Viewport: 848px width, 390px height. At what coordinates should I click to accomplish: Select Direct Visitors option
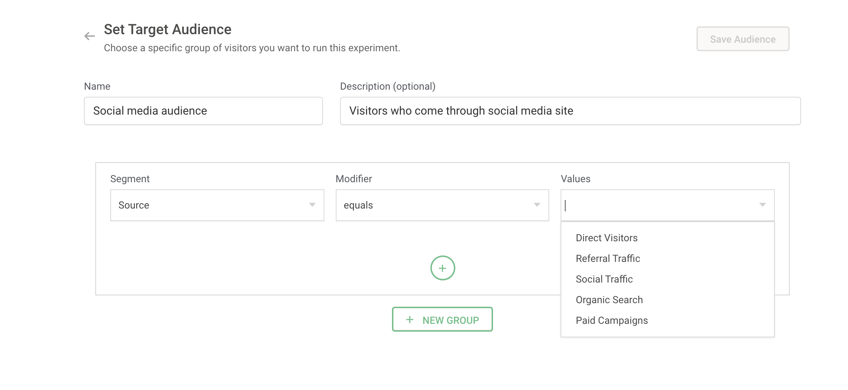point(606,238)
